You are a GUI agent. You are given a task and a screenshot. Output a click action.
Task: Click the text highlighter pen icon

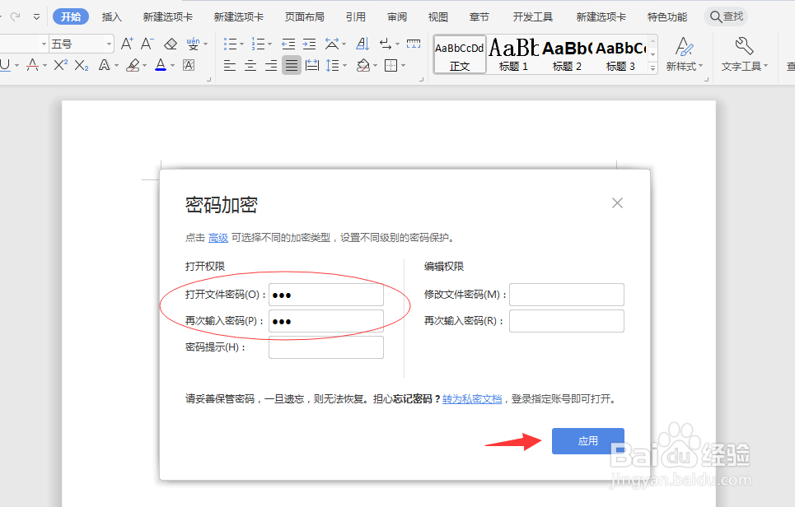coord(133,65)
